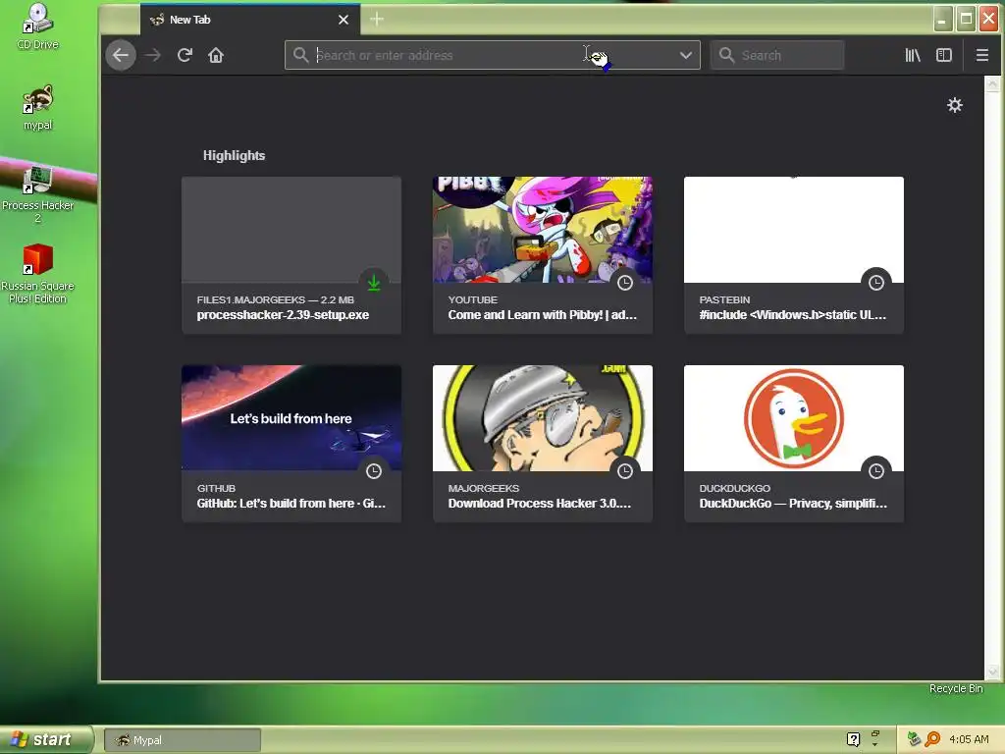
Task: Go back with the back arrow button
Action: tap(121, 55)
